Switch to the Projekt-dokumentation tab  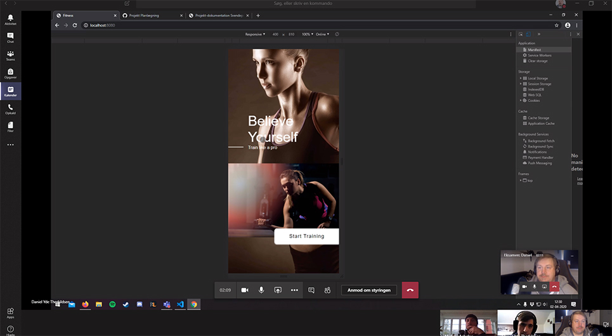click(x=219, y=16)
